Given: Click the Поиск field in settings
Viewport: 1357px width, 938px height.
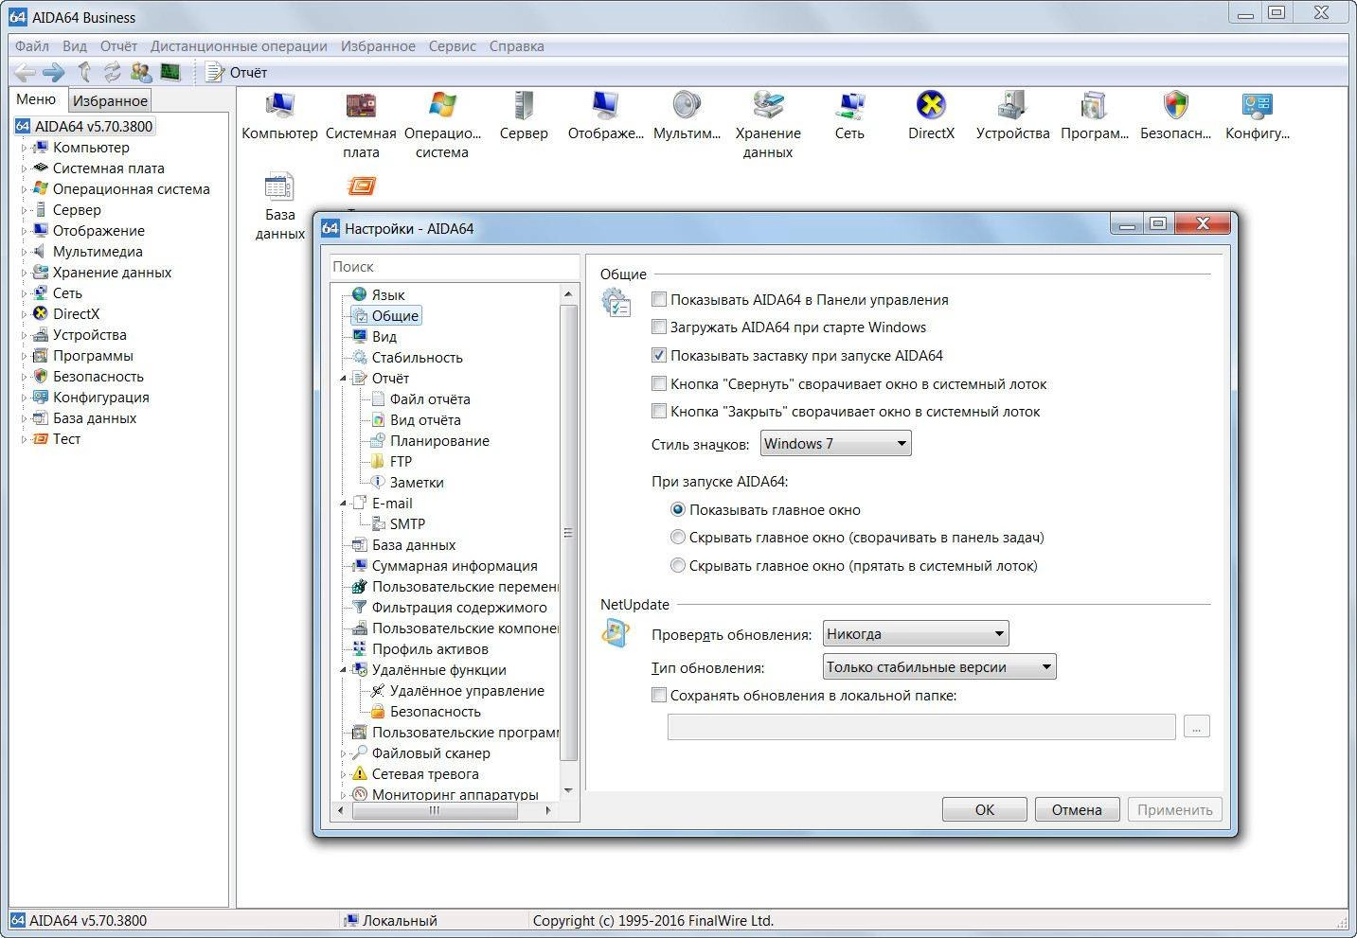Looking at the screenshot, I should pyautogui.click(x=455, y=267).
